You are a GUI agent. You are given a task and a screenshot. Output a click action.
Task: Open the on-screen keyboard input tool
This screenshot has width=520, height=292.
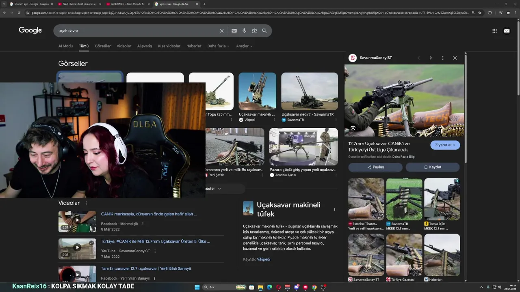pos(234,31)
